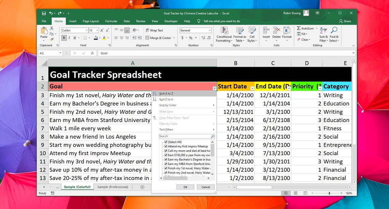Select 'Sort A to Z' in filter menu

(166, 93)
